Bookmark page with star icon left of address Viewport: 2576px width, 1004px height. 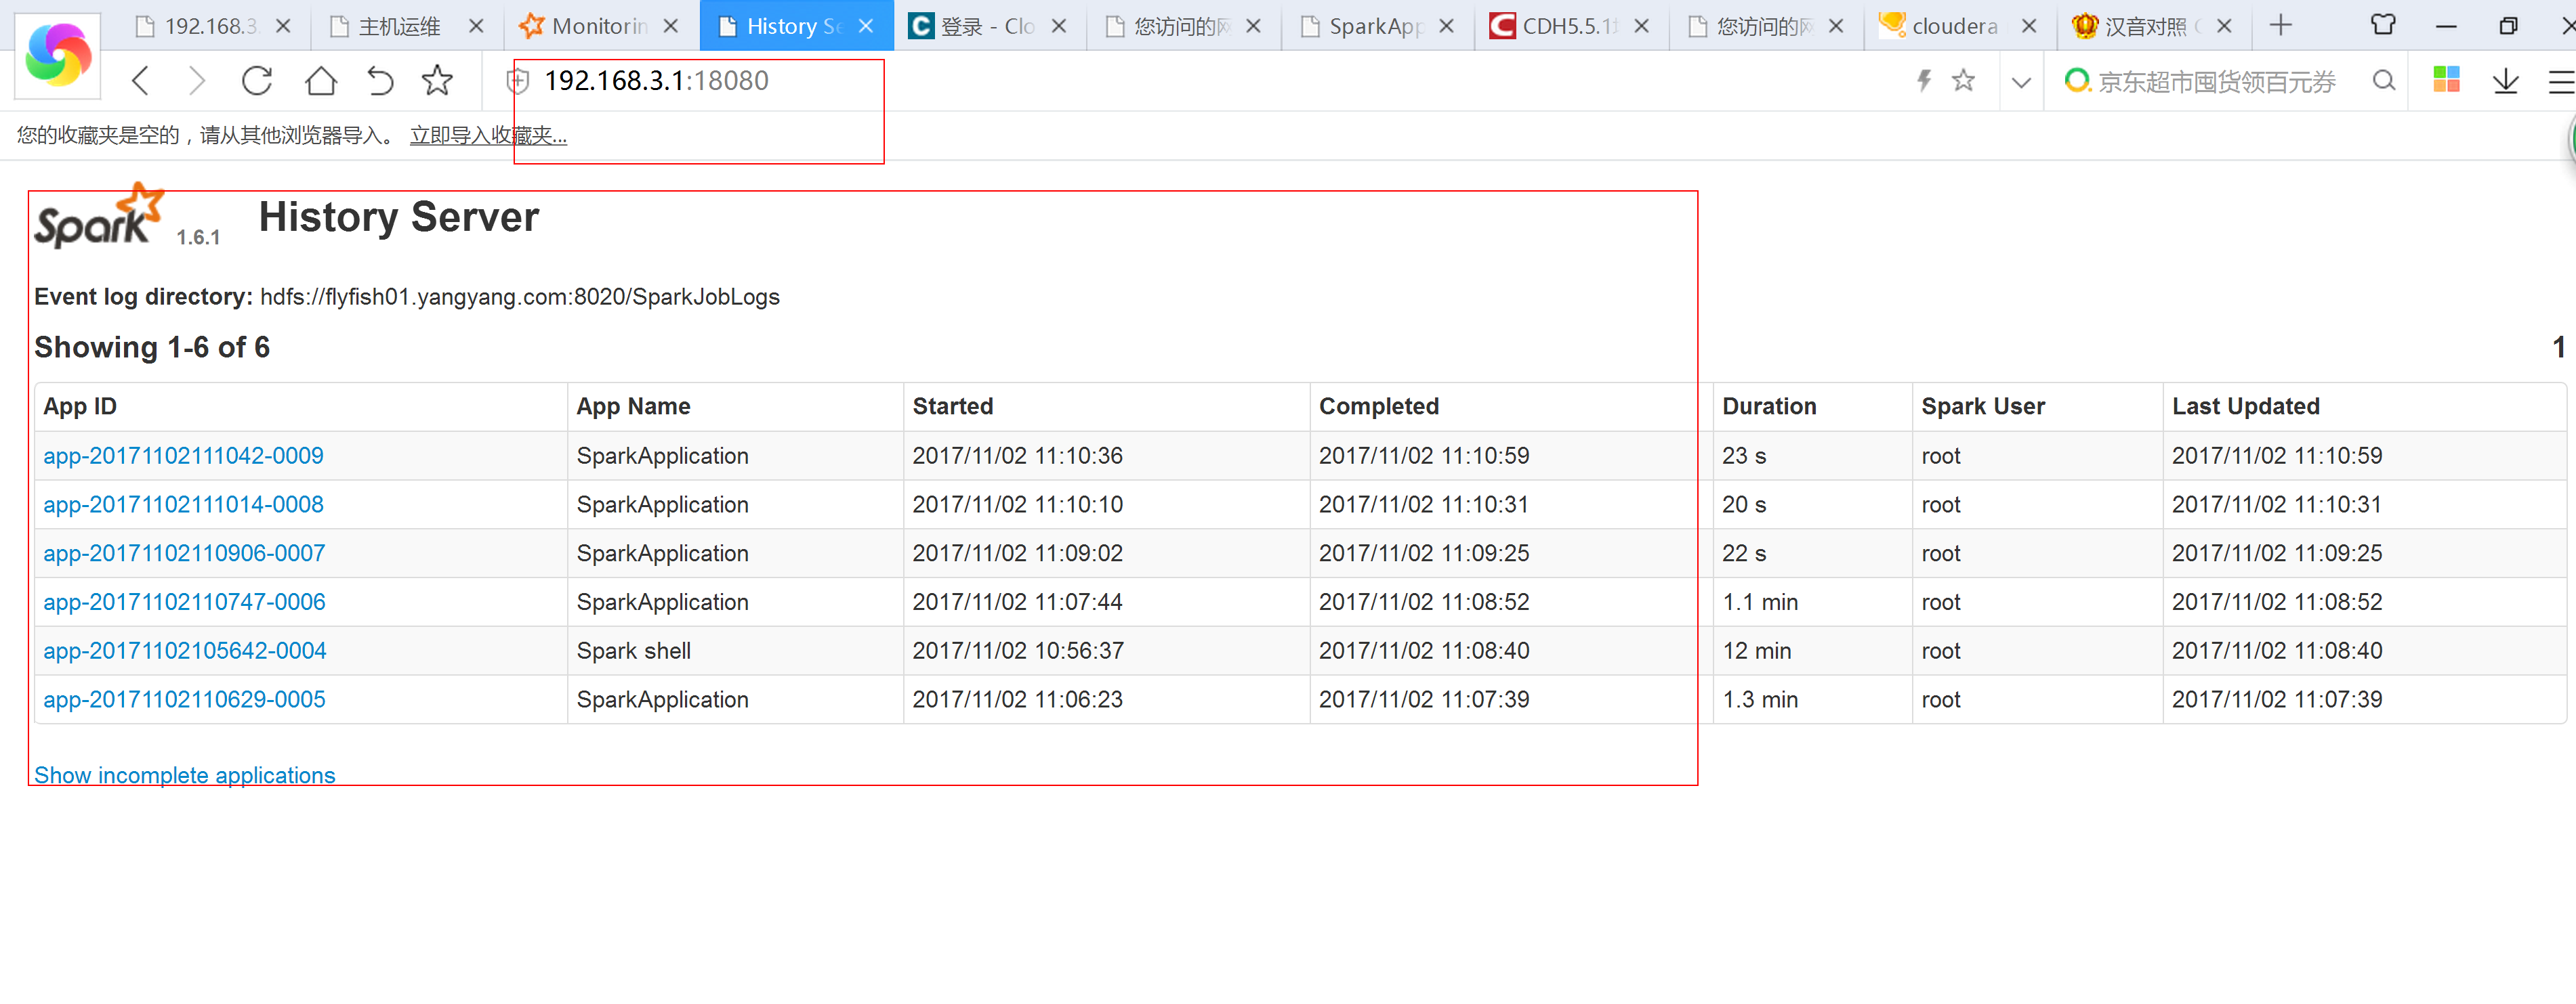pyautogui.click(x=437, y=81)
